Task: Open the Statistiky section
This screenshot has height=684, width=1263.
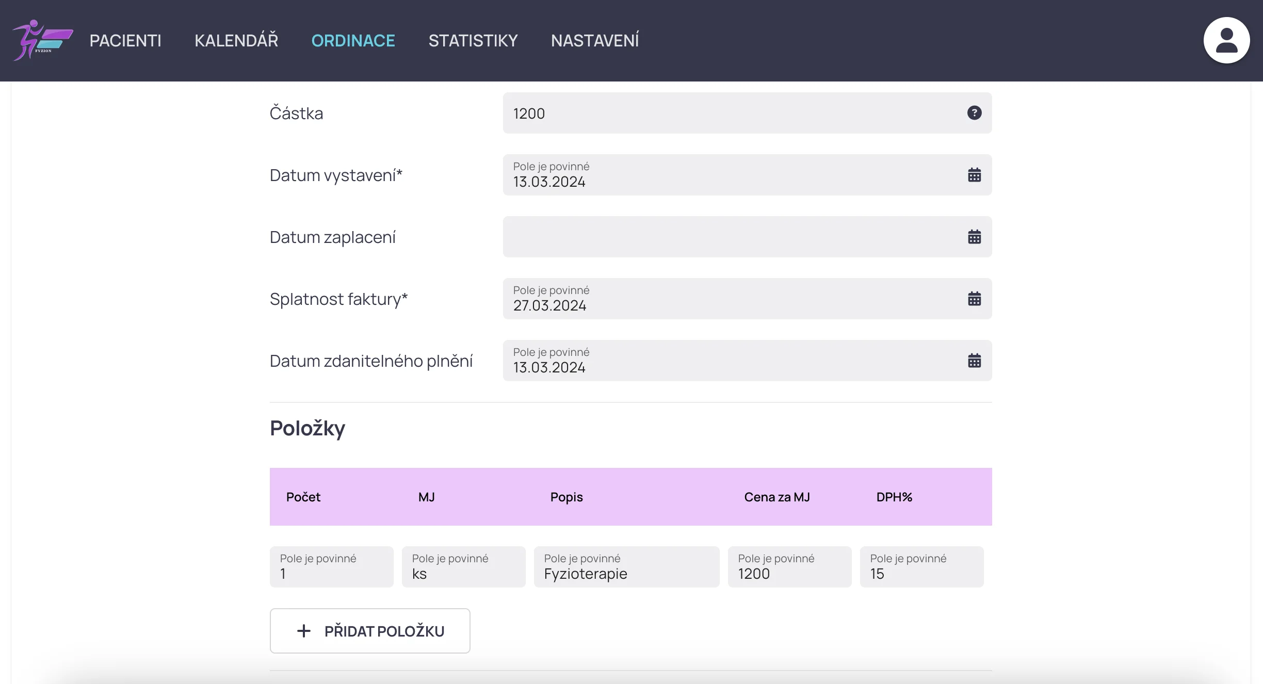Action: [x=473, y=40]
